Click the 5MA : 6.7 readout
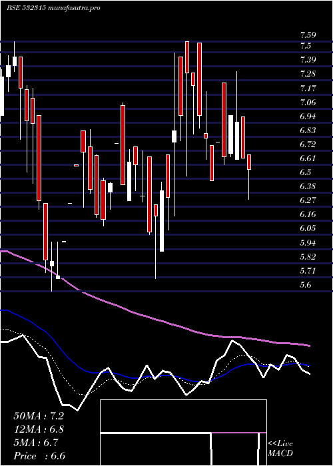333x466 pixels. (36, 443)
